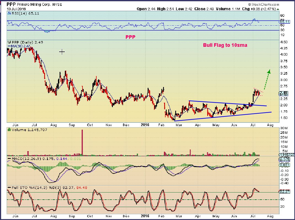295x220 pixels.
Task: Click the 65.11 value tag on RSI axis
Action: point(285,22)
